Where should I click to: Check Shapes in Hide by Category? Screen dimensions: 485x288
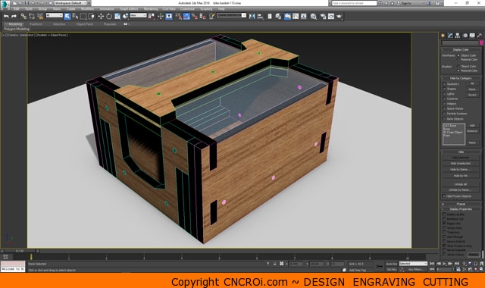[x=445, y=89]
